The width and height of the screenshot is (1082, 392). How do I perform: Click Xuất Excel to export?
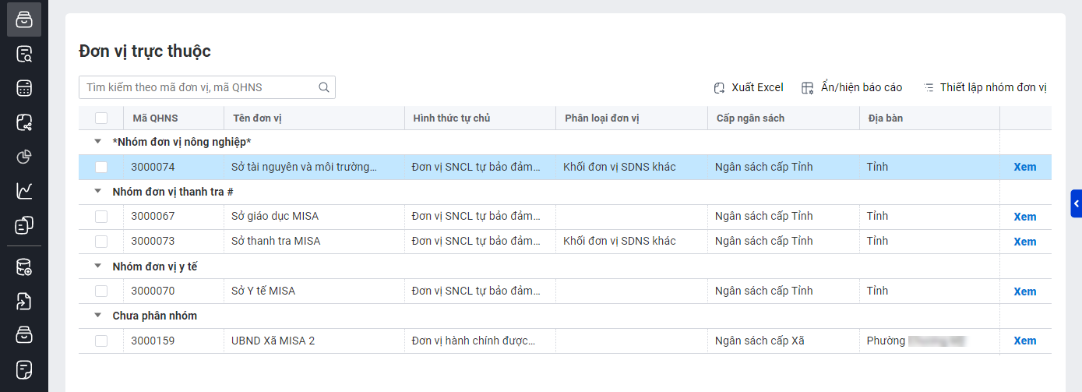click(x=749, y=87)
